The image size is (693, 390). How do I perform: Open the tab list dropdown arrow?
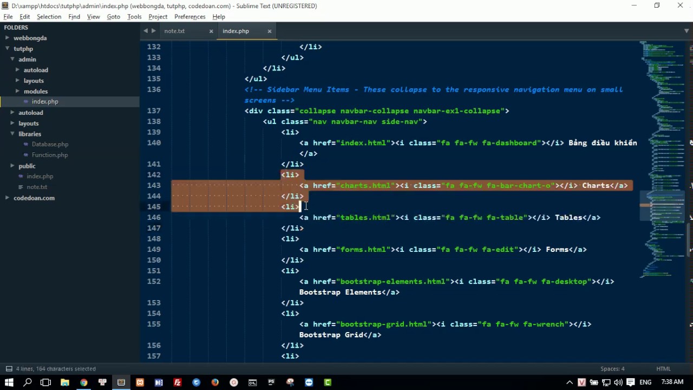688,31
